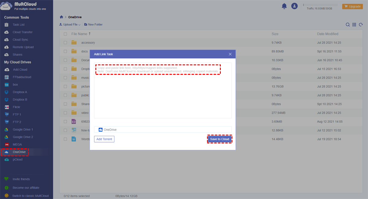Click the traffic usage progress bar
The image size is (368, 199).
(x=320, y=5)
